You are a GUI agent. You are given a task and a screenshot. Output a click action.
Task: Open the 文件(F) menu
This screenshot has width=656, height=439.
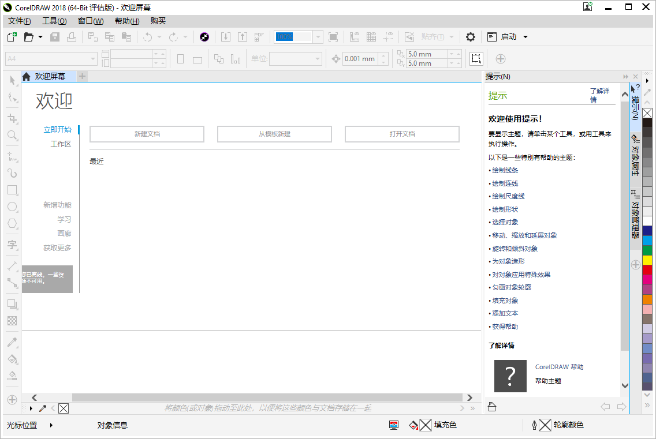(x=19, y=21)
